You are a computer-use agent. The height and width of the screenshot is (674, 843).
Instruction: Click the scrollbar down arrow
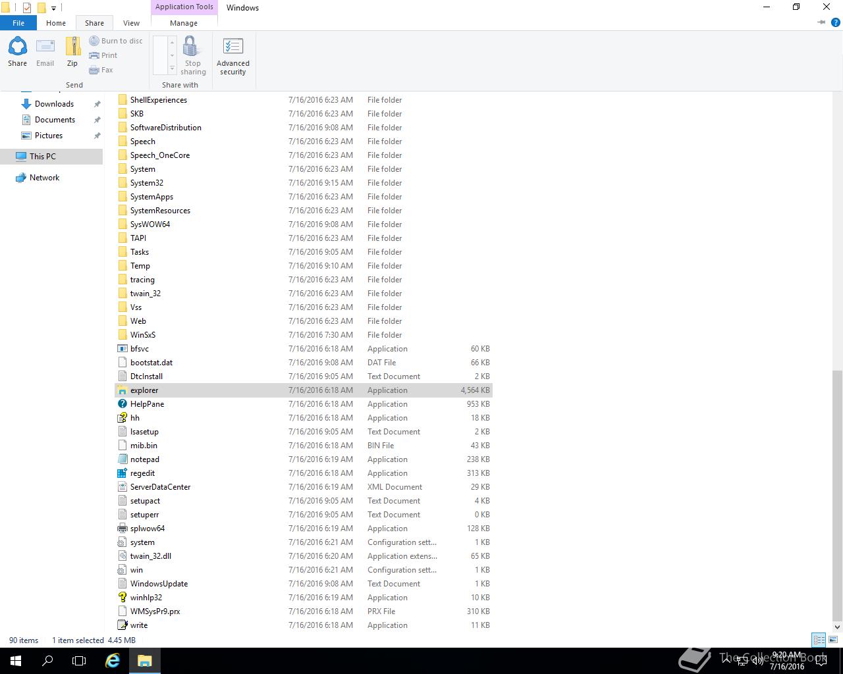837,627
